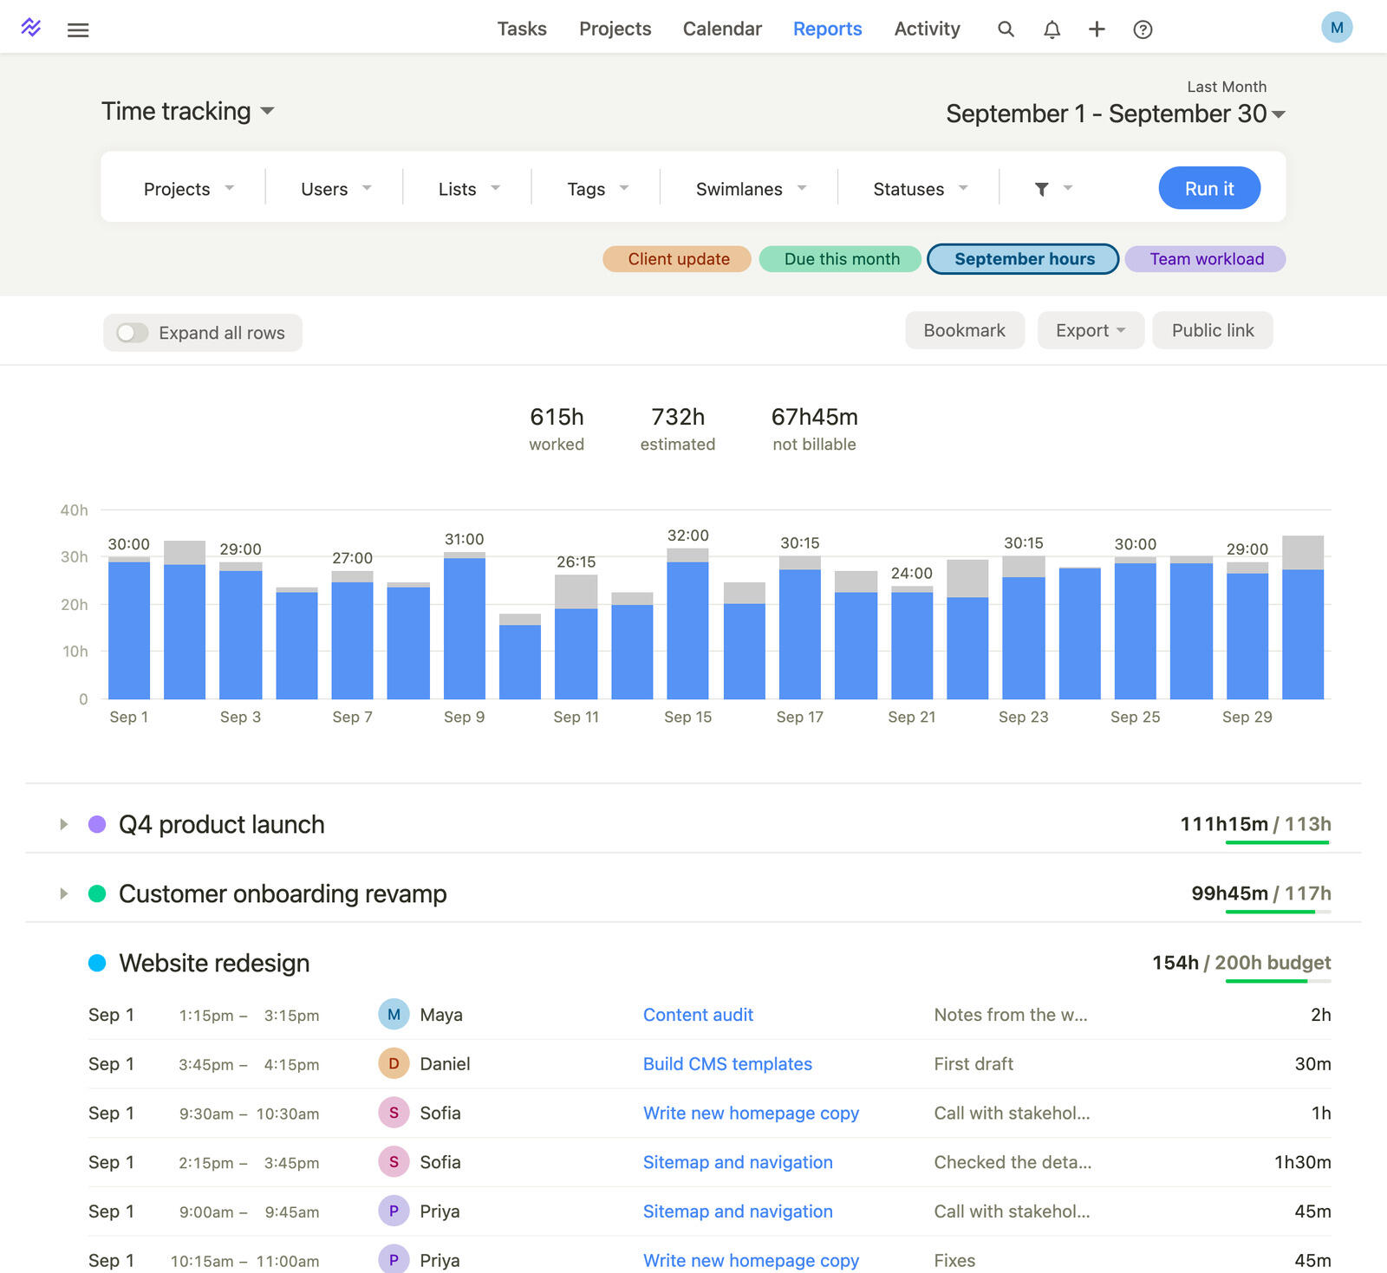Click the purple Q4 product launch dot

click(x=97, y=824)
